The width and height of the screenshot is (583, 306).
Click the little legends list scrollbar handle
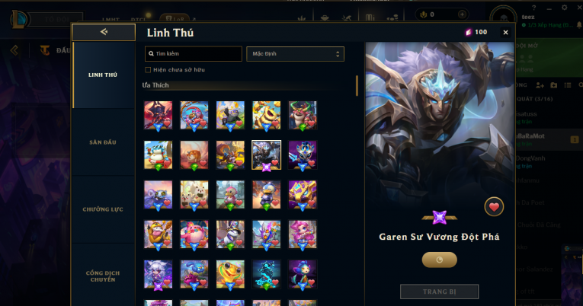(357, 86)
